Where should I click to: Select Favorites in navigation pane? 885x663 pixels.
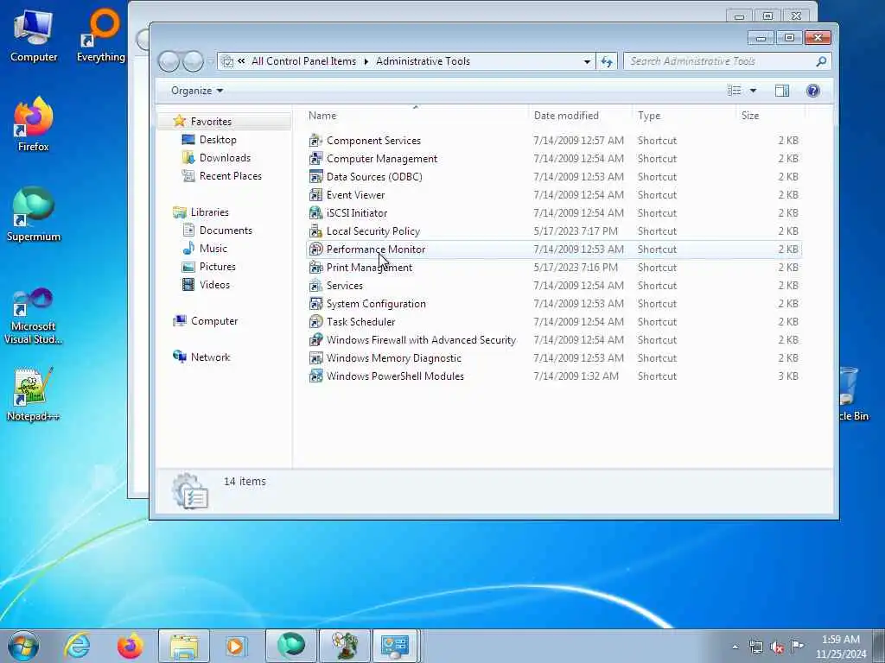coord(211,121)
